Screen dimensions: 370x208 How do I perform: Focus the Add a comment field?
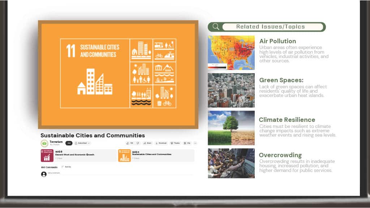click(120, 173)
